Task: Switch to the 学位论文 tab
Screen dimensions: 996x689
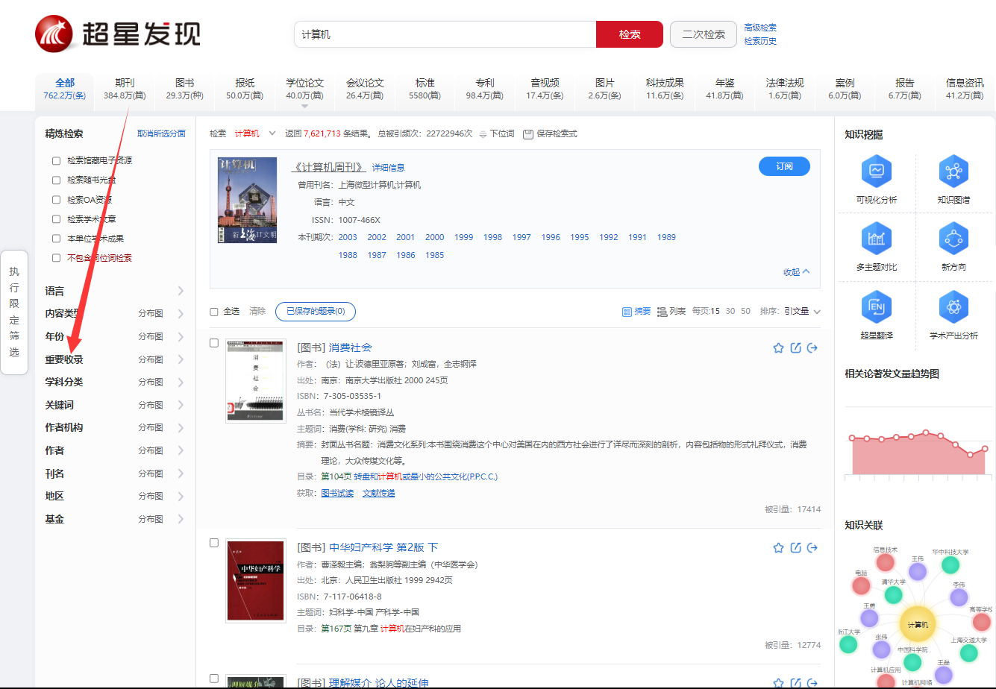Action: pyautogui.click(x=304, y=89)
